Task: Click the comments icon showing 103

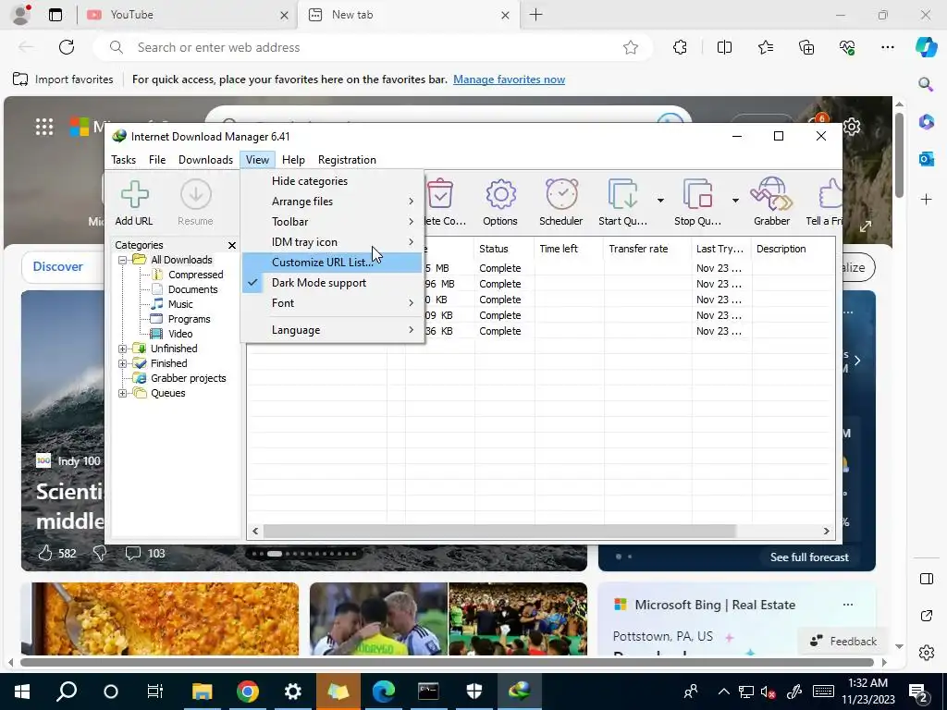Action: pos(133,553)
